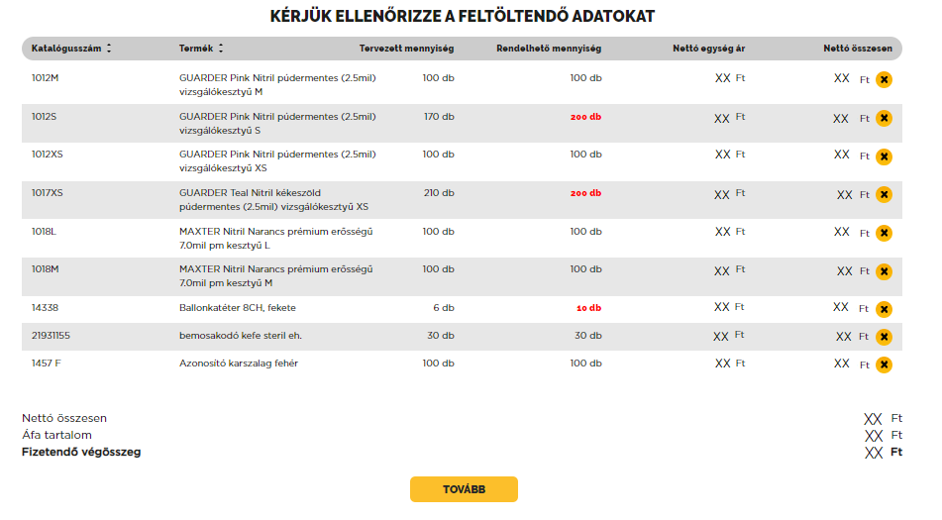The image size is (942, 520).
Task: Delete the bemosakodó kefe row
Action: pyautogui.click(x=884, y=337)
